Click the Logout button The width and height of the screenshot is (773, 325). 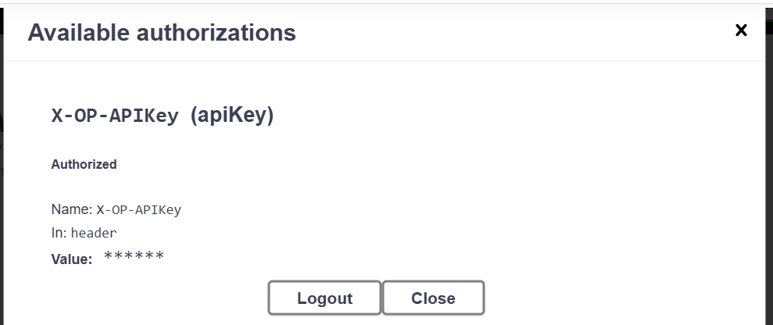[324, 298]
